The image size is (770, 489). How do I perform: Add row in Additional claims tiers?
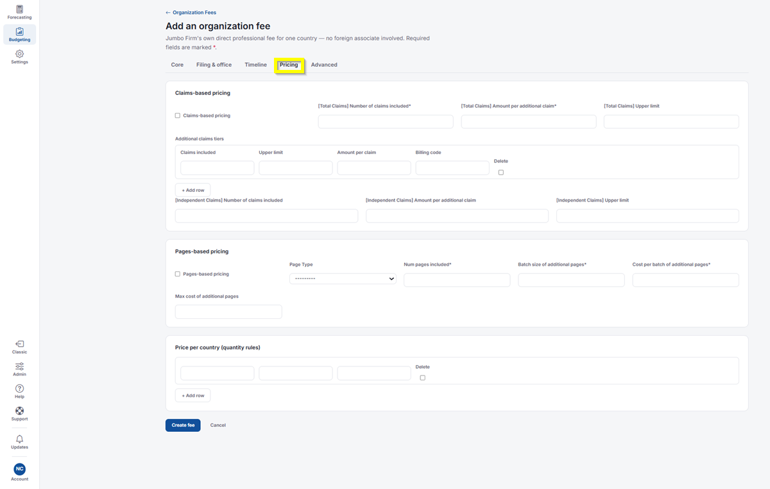193,190
